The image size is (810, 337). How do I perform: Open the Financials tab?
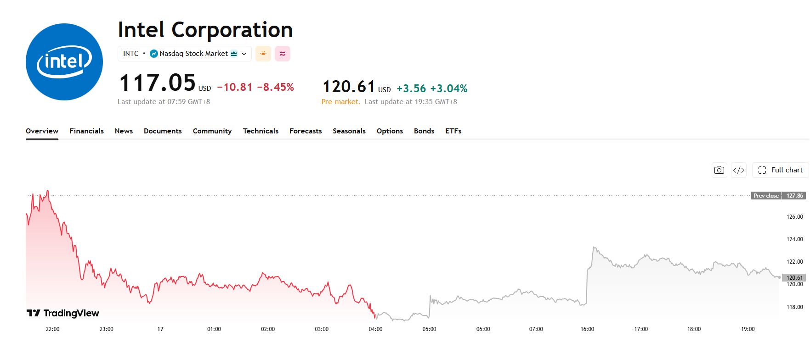[x=87, y=131]
